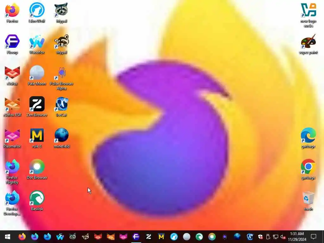The image size is (324, 243).
Task: Launch Dot Browser from the taskbar
Action: coord(212,237)
